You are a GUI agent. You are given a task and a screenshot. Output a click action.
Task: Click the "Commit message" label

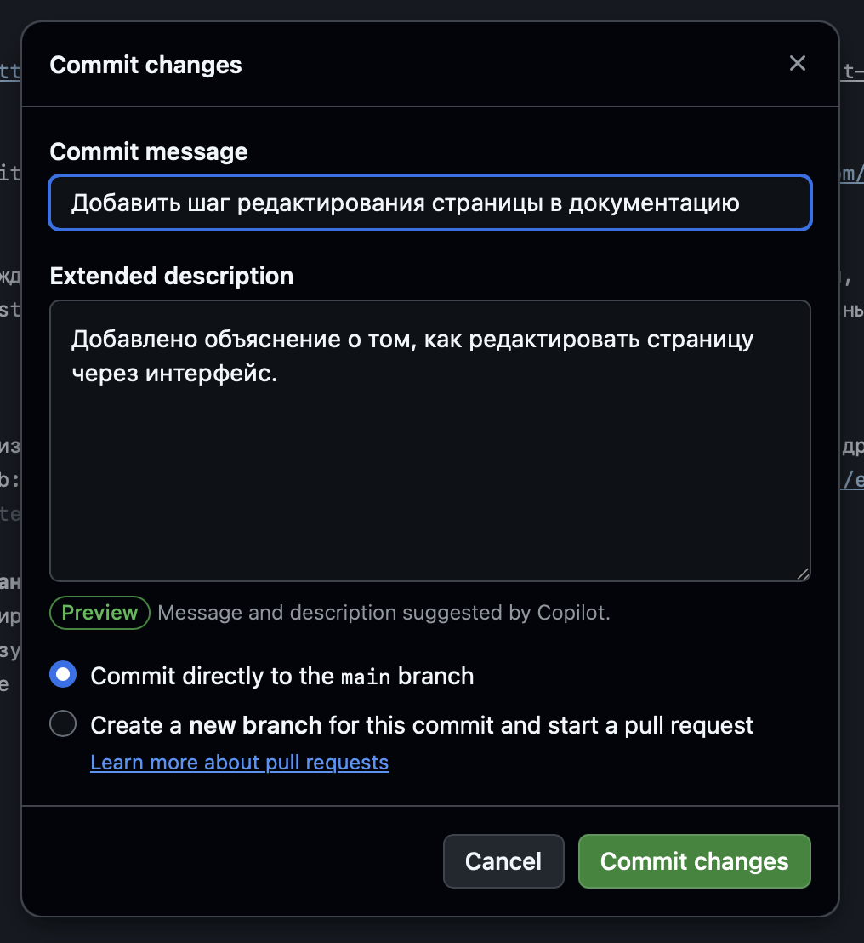[x=149, y=151]
